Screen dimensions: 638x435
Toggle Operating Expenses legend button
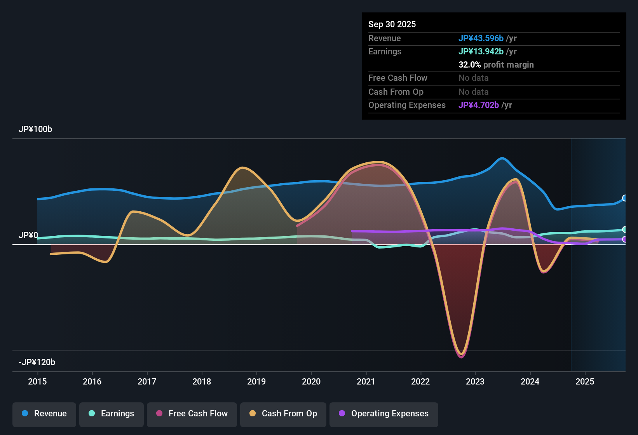coord(384,414)
